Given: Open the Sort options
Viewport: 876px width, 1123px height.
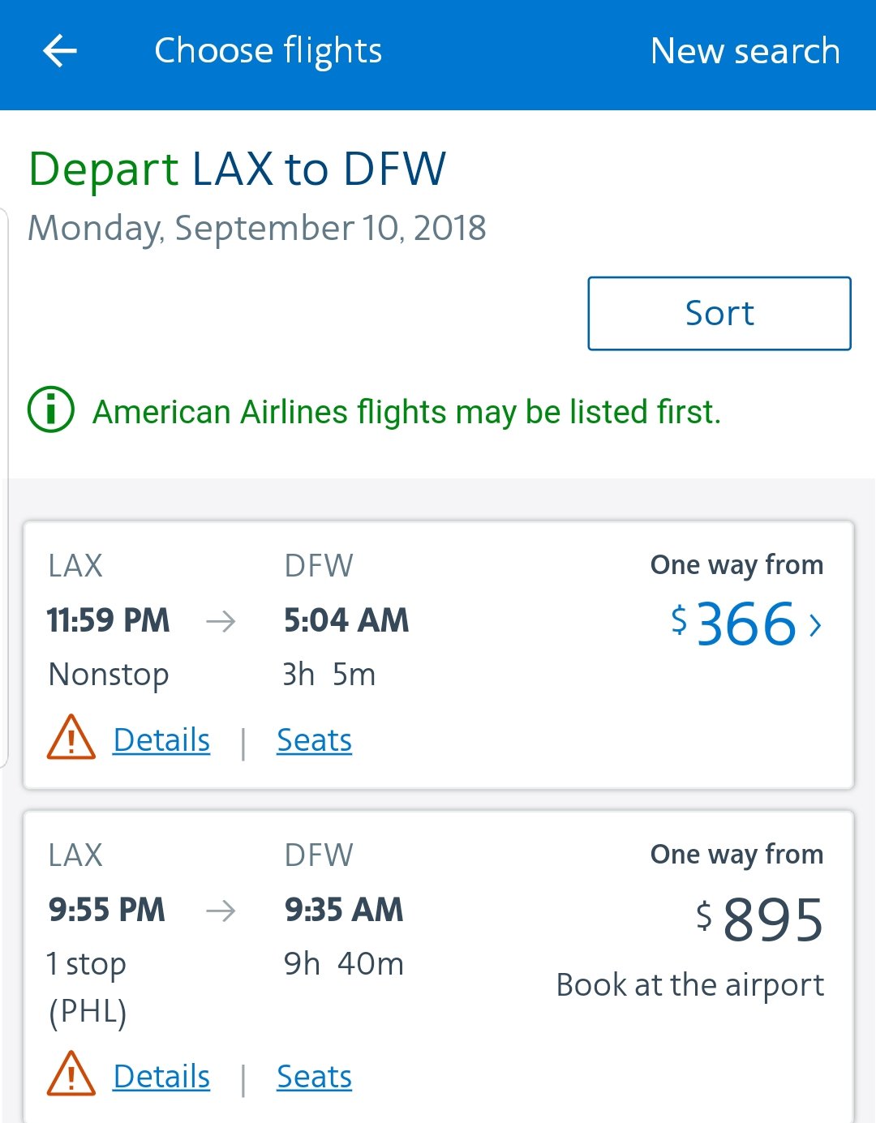Looking at the screenshot, I should (719, 314).
